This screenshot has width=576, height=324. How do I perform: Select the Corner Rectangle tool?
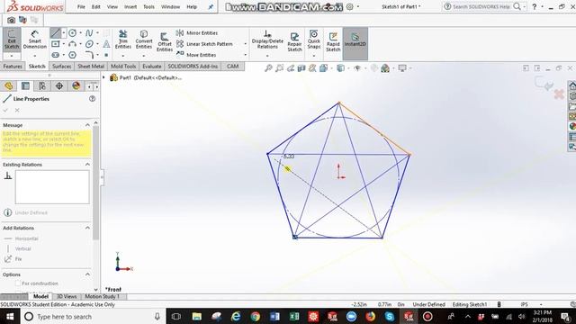[56, 44]
